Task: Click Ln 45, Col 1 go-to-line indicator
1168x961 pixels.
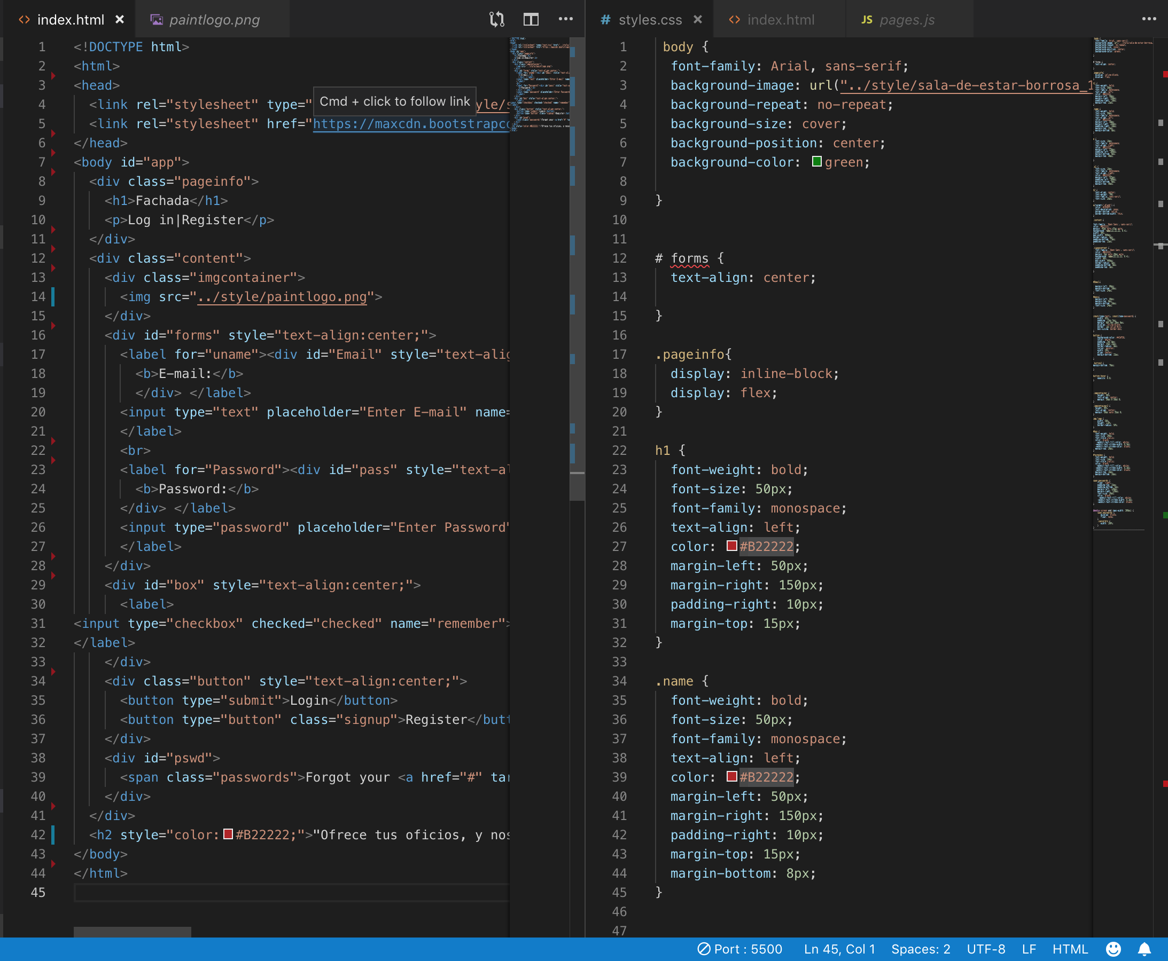Action: [839, 949]
